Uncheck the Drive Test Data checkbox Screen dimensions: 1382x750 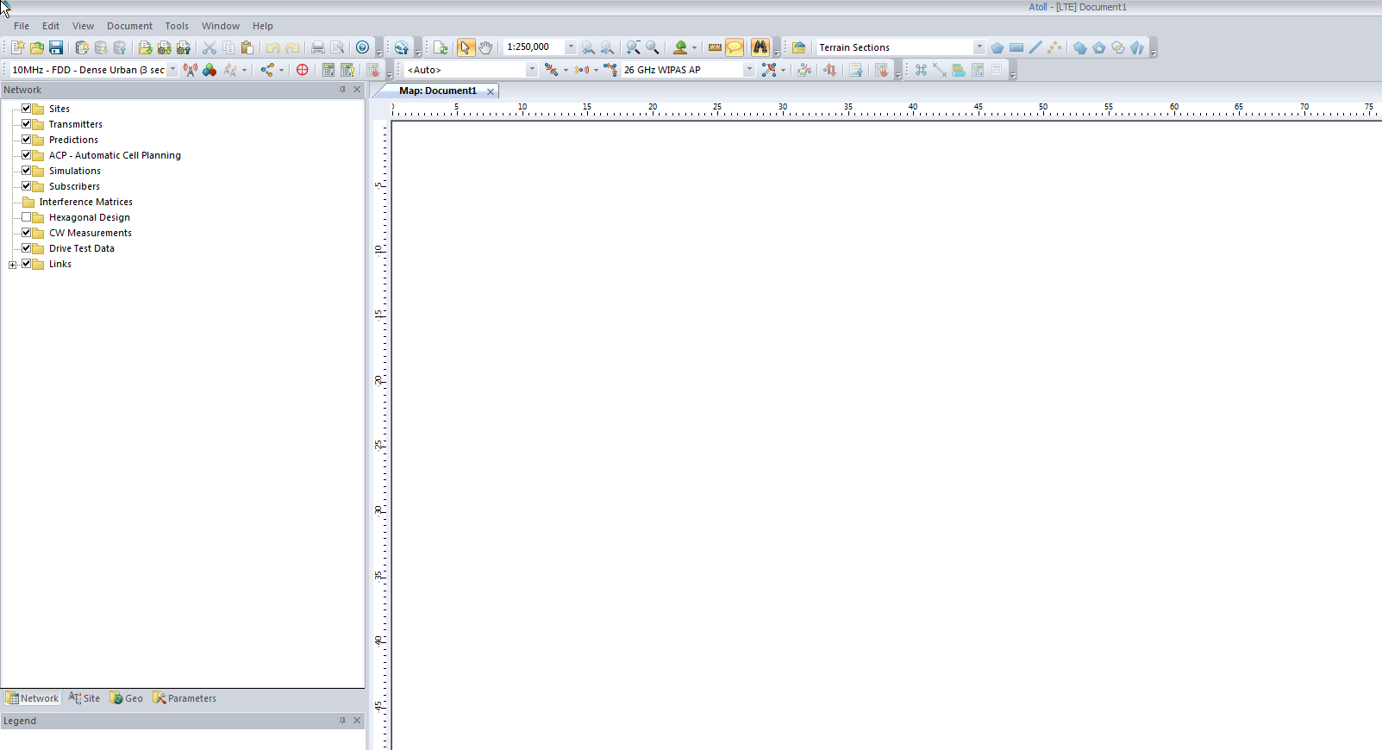pyautogui.click(x=27, y=248)
